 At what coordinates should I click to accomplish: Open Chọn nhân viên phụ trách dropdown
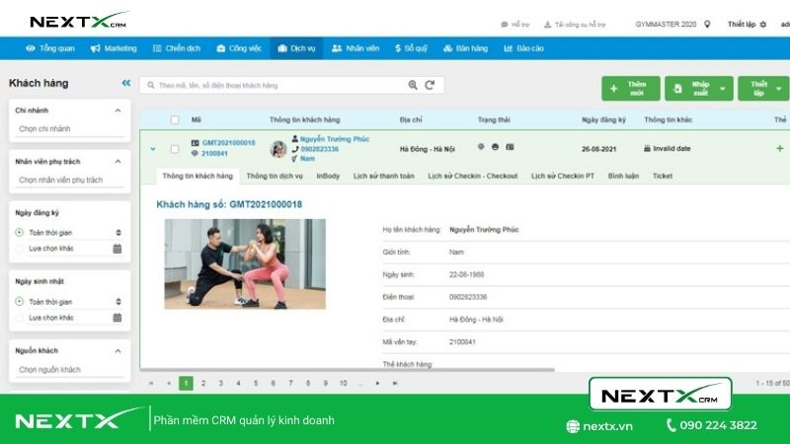69,181
